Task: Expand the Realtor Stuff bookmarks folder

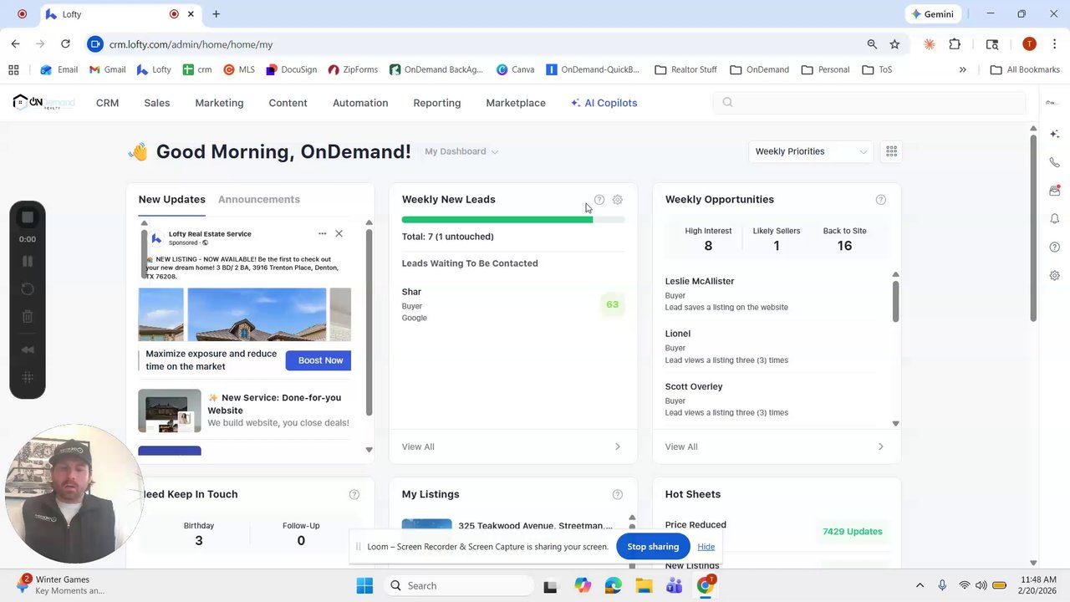Action: 685,69
